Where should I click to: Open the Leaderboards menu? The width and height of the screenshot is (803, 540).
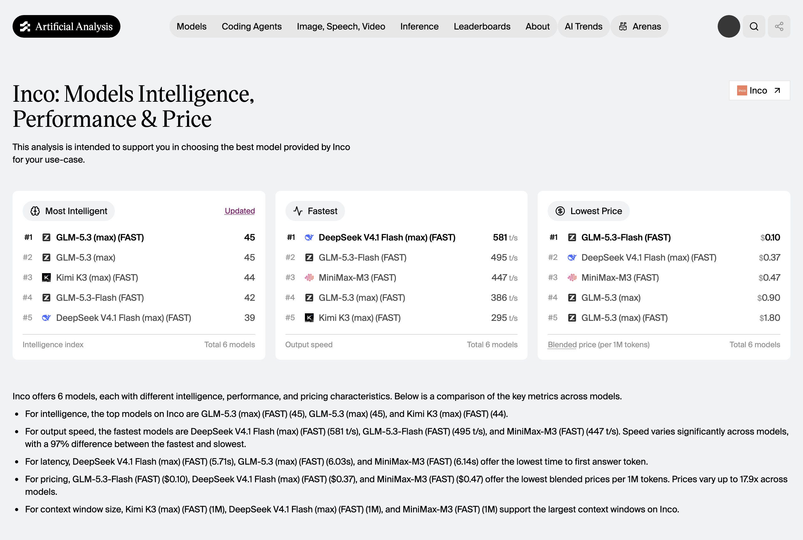(x=482, y=26)
